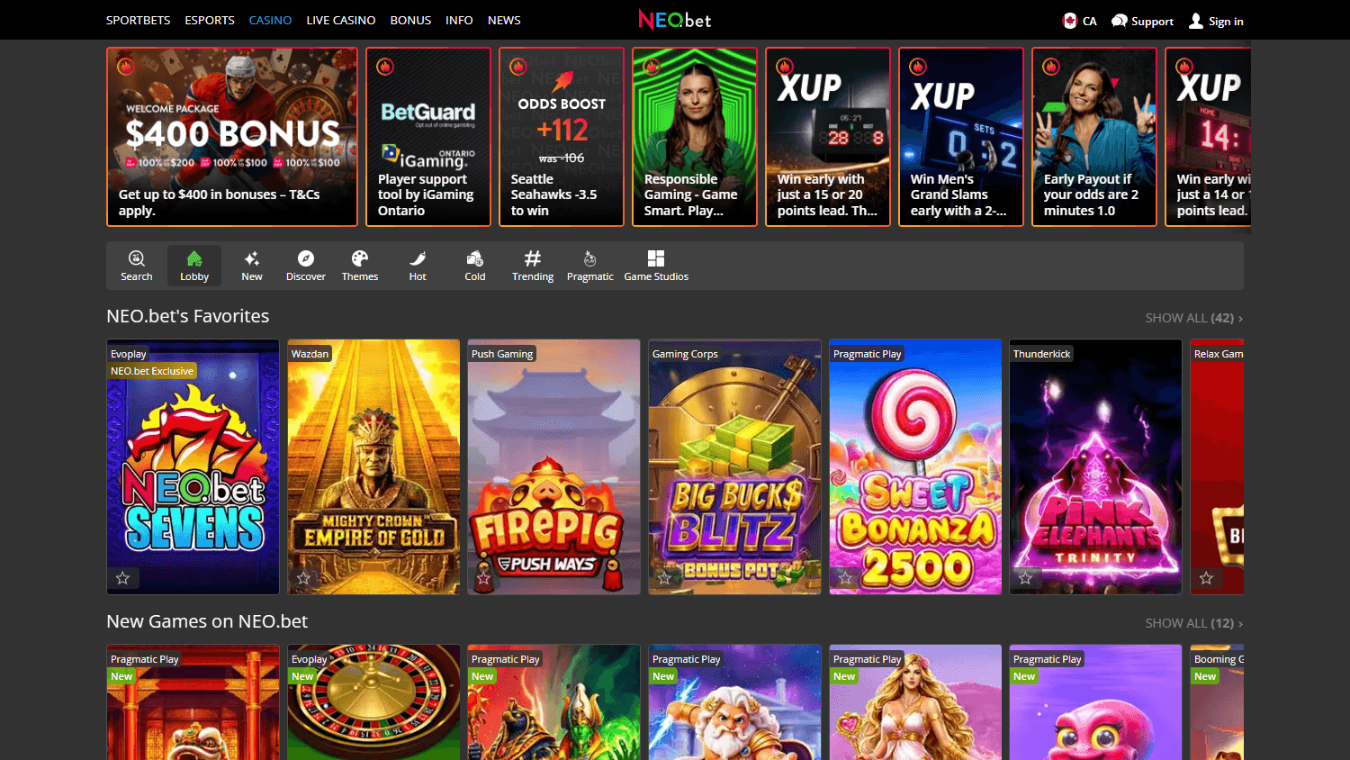Open the BetGuard player support banner
The height and width of the screenshot is (760, 1350).
click(x=428, y=137)
